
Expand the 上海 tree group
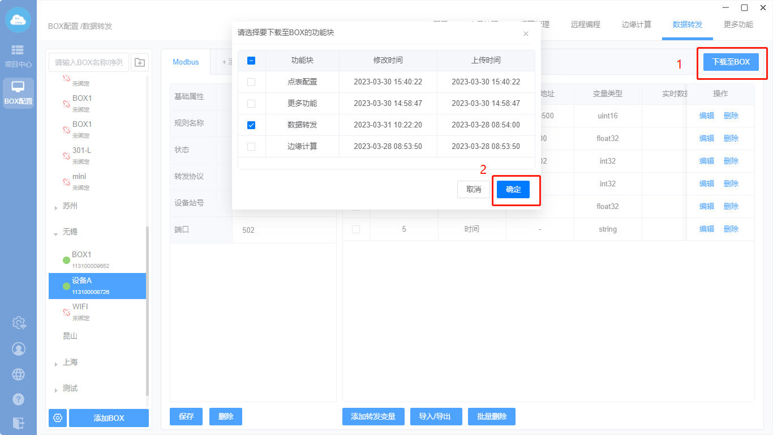(x=56, y=364)
